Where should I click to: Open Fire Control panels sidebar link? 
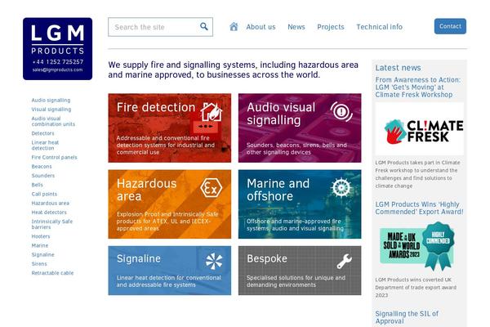(54, 158)
